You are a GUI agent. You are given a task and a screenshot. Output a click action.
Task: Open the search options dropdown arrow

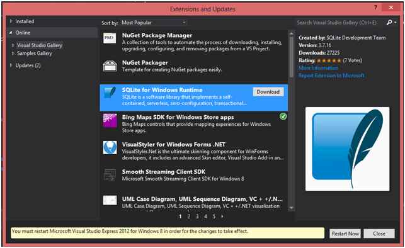click(x=396, y=23)
